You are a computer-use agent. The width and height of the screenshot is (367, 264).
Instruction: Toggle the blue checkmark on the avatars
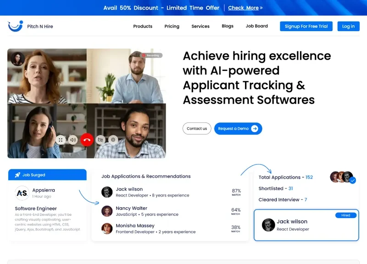(352, 181)
